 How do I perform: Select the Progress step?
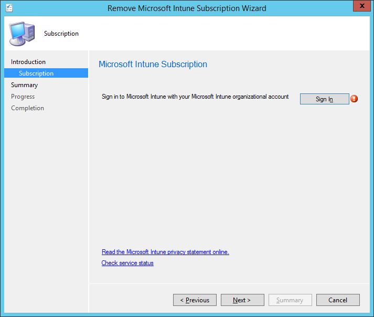click(x=23, y=97)
